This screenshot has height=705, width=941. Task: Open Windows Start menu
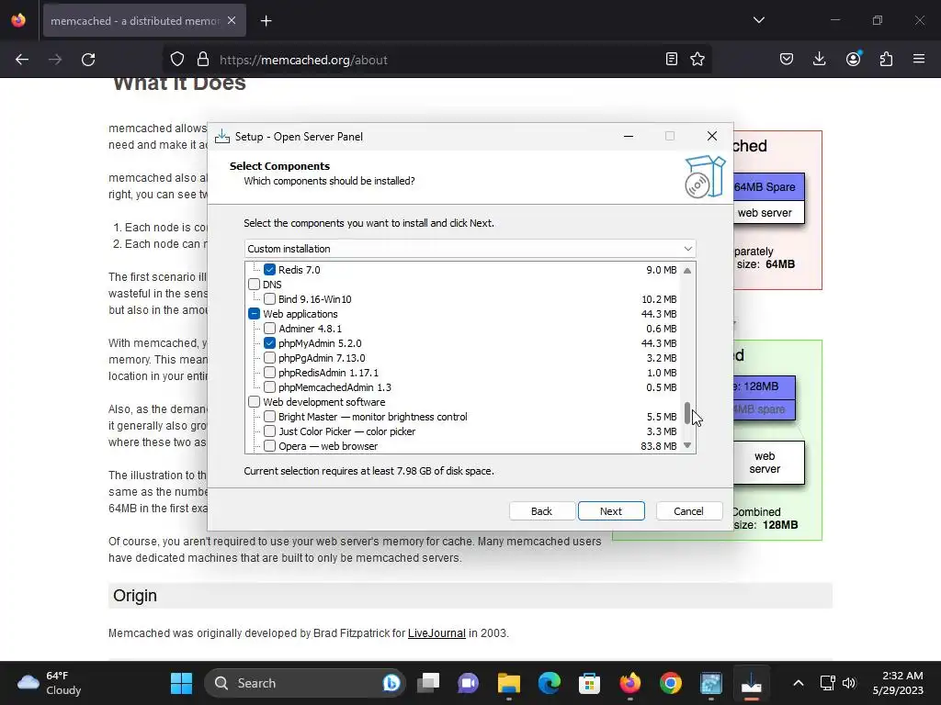tap(181, 683)
